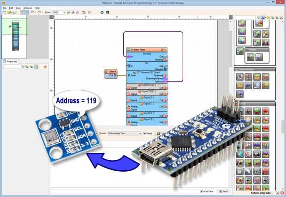Open the Format Unformatted Text dropdown
This screenshot has width=286, height=197.
click(125, 133)
